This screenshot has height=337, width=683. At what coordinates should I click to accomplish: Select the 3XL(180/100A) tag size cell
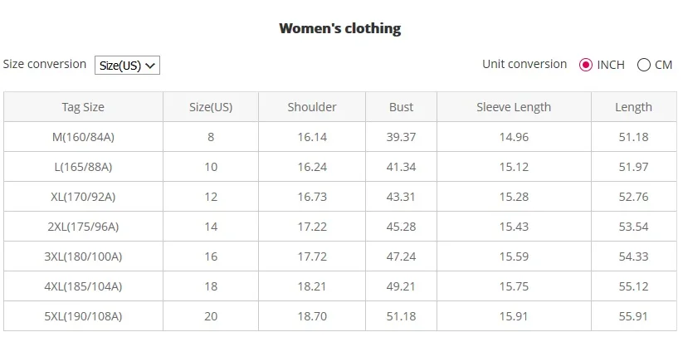click(x=83, y=256)
